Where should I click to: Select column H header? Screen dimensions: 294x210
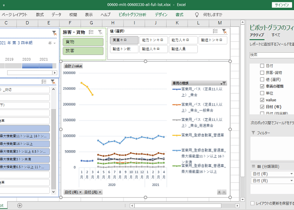tap(113, 23)
